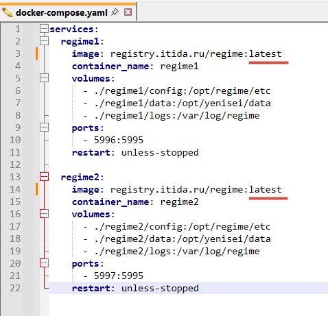Click line number 12 in gutter
Viewport: 328px width, 316px height.
pos(15,165)
